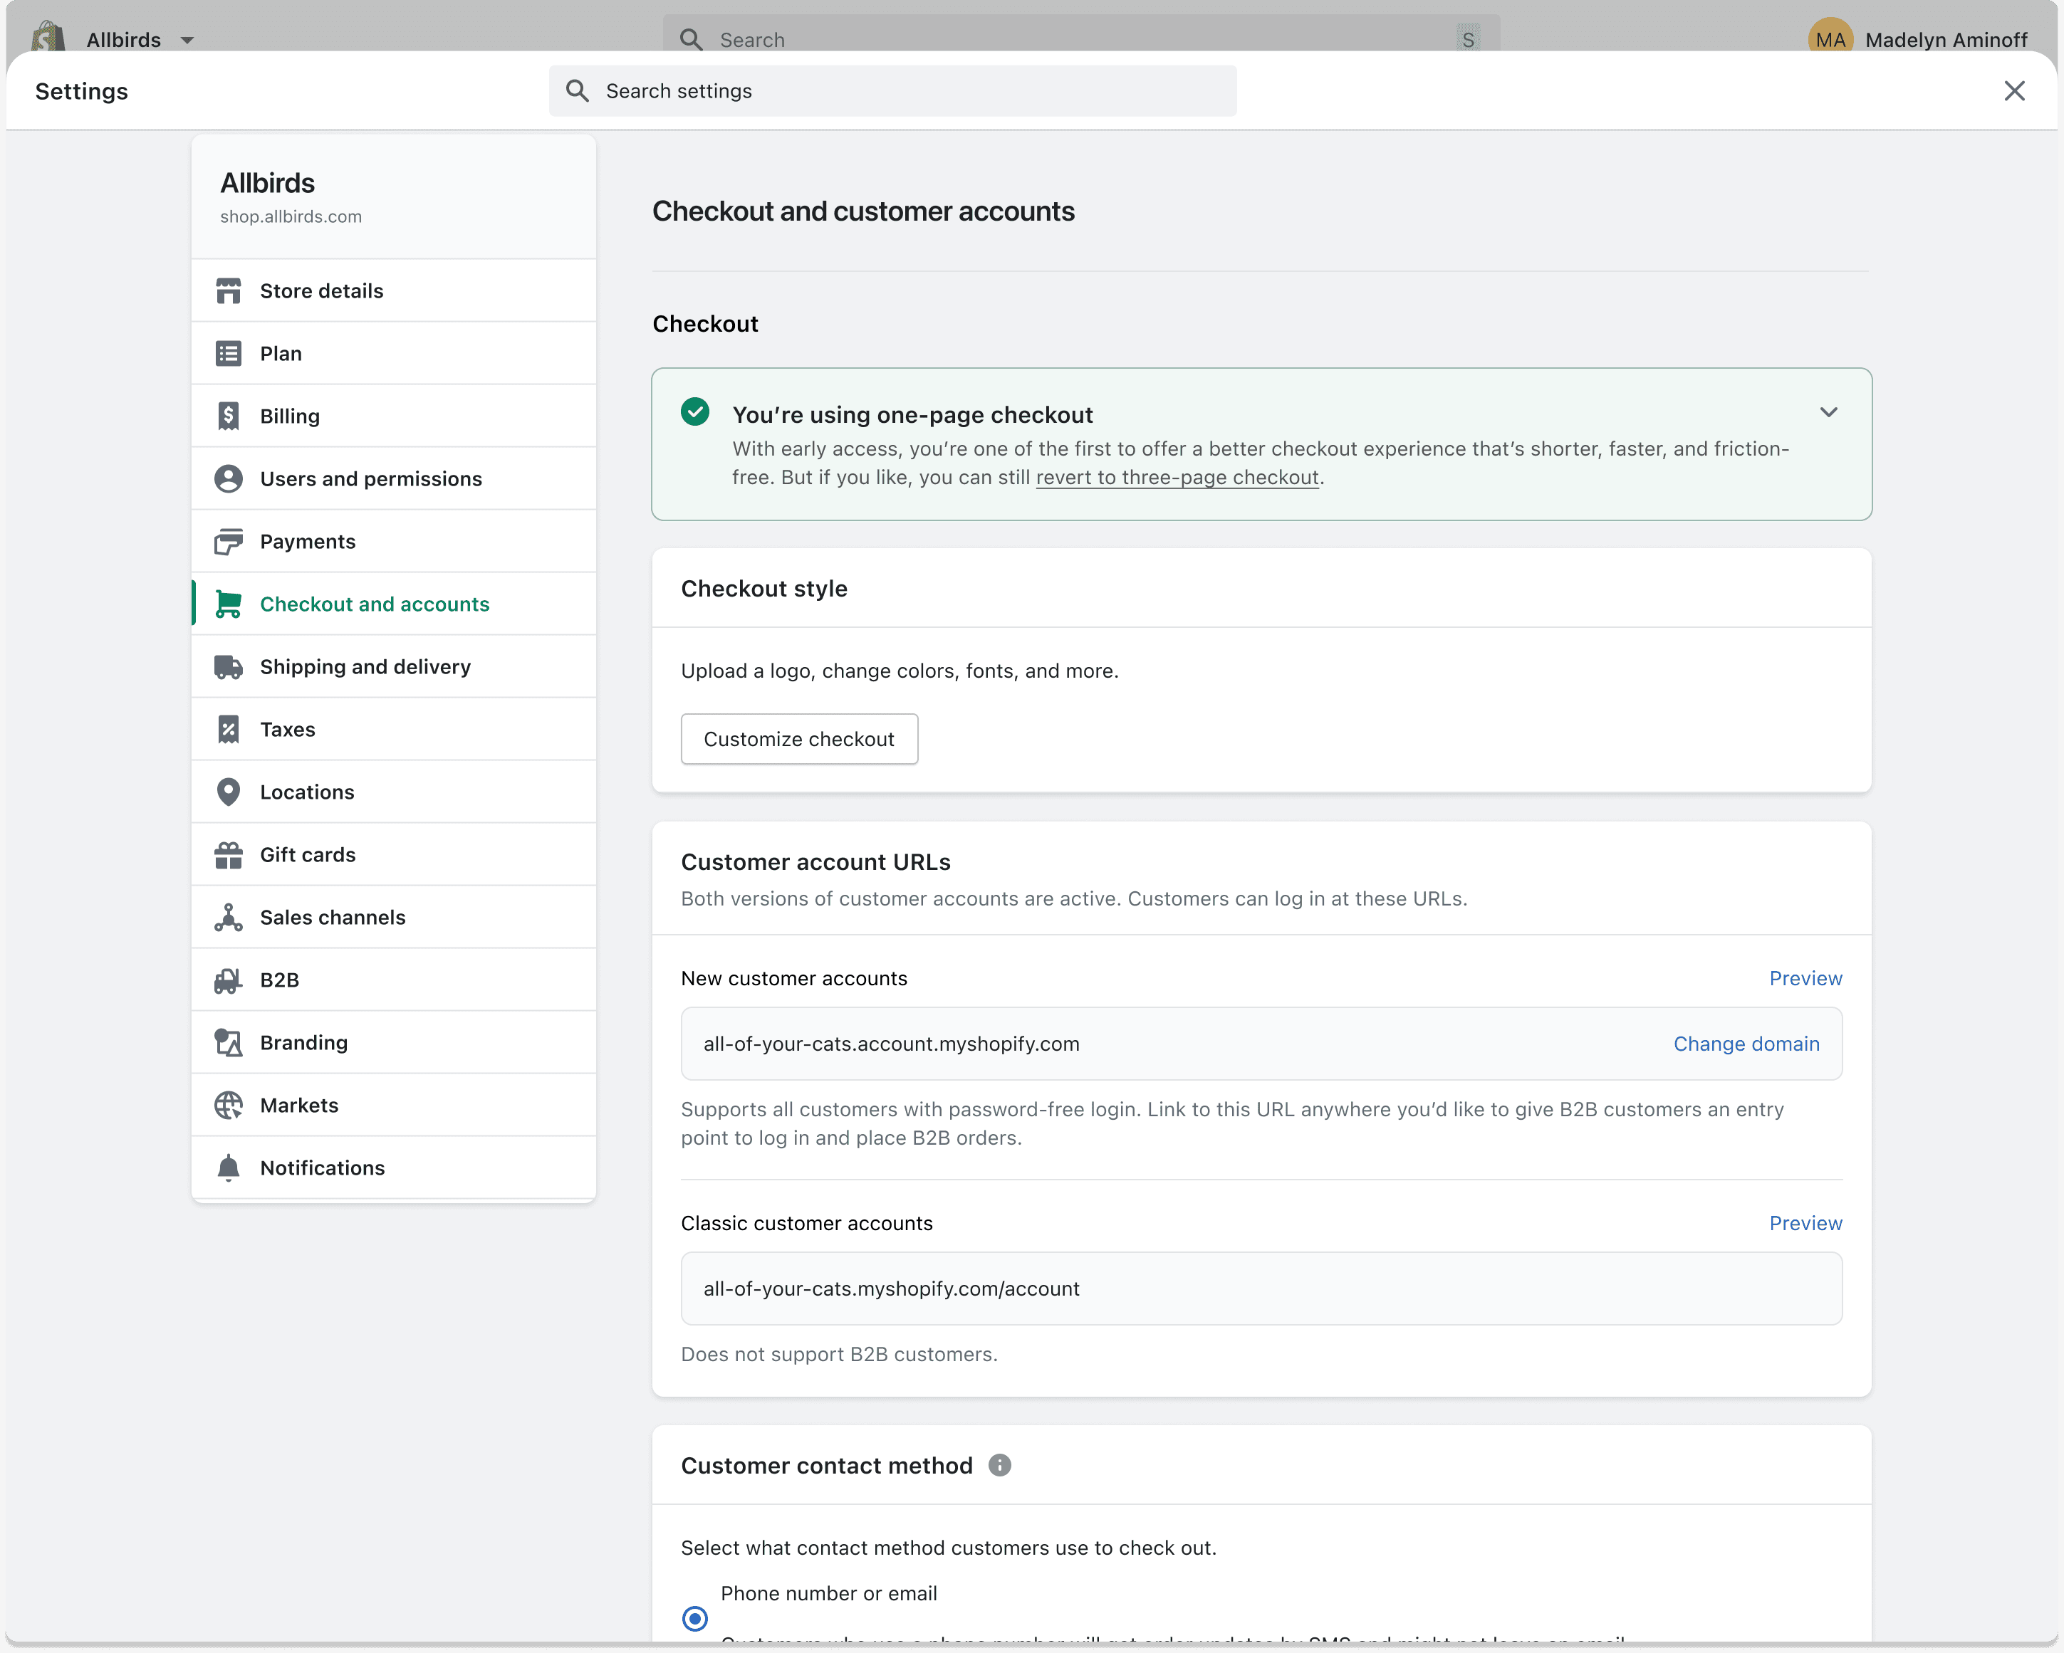Click the Users and permissions person icon
This screenshot has width=2064, height=1653.
coord(228,478)
